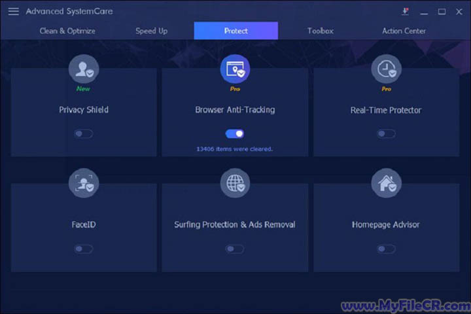The image size is (471, 314).
Task: Switch to the Clean & Optimize tab
Action: pyautogui.click(x=67, y=31)
